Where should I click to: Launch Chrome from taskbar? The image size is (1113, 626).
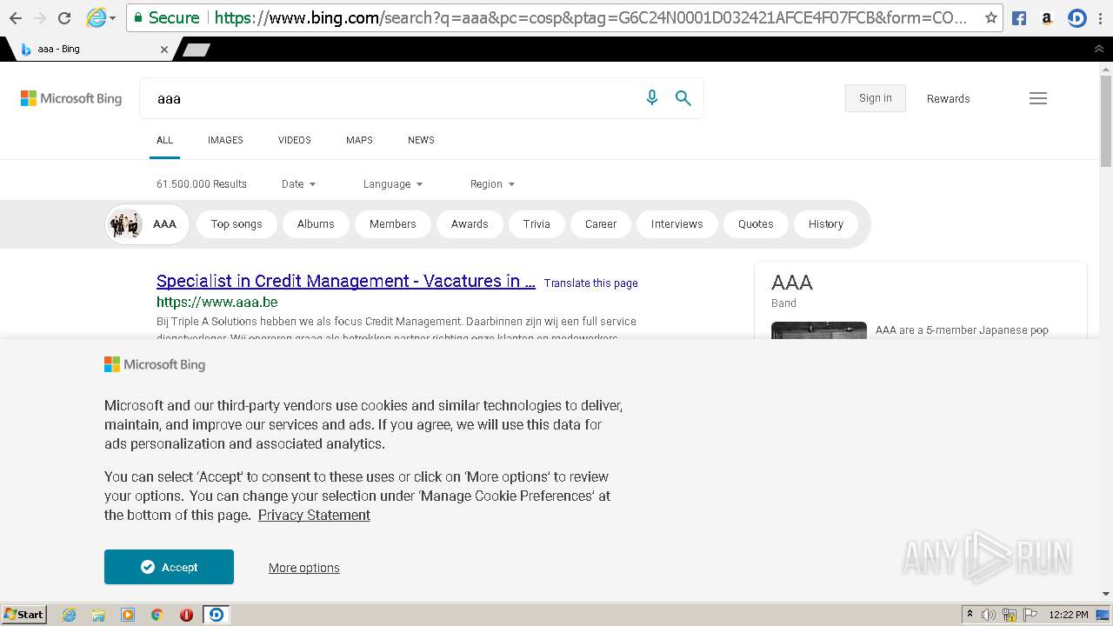157,615
